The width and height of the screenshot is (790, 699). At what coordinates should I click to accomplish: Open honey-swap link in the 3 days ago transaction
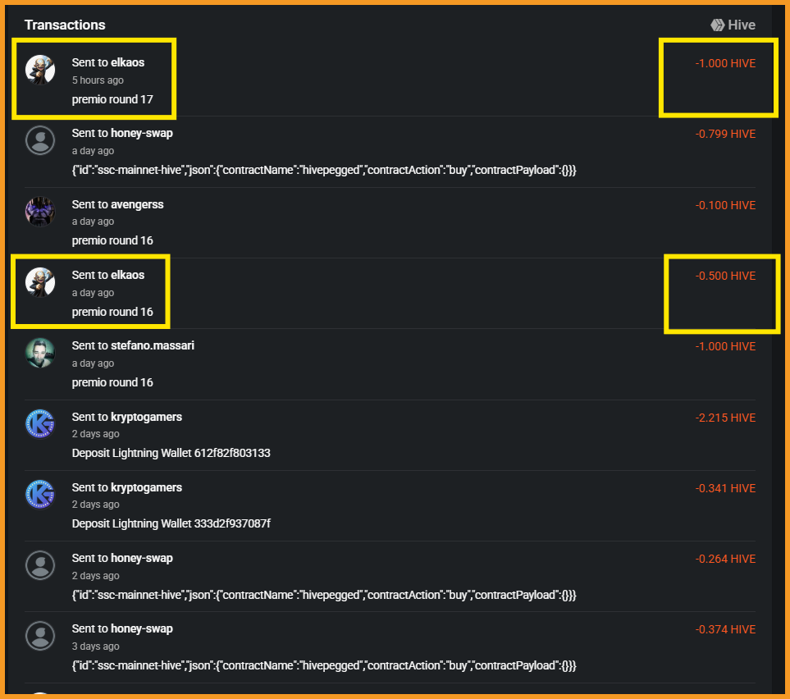pyautogui.click(x=142, y=628)
